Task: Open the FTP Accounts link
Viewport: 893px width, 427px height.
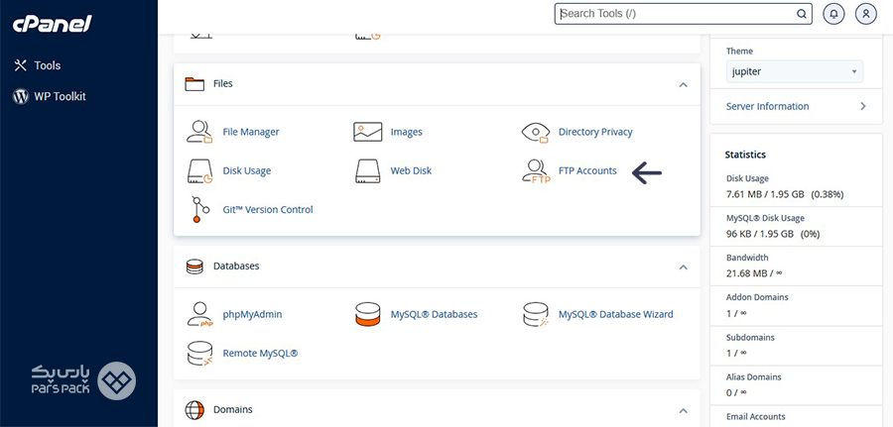Action: click(x=587, y=170)
